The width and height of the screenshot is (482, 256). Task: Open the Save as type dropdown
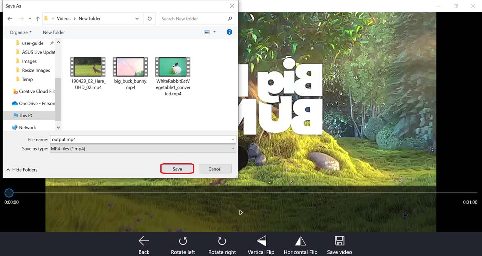click(x=233, y=149)
